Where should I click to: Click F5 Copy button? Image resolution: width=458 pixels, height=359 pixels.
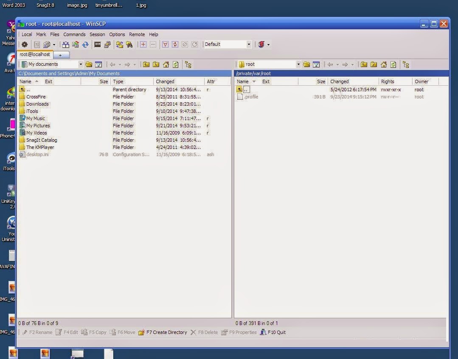point(94,332)
